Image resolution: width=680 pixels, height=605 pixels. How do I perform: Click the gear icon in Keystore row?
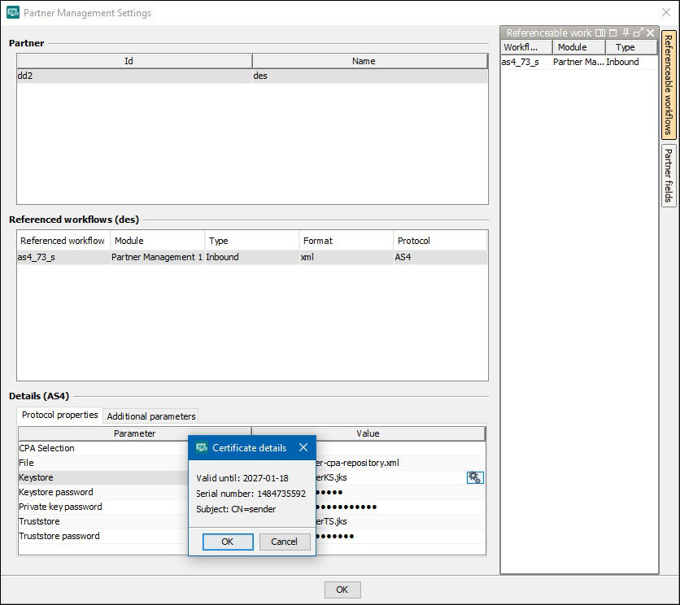475,477
